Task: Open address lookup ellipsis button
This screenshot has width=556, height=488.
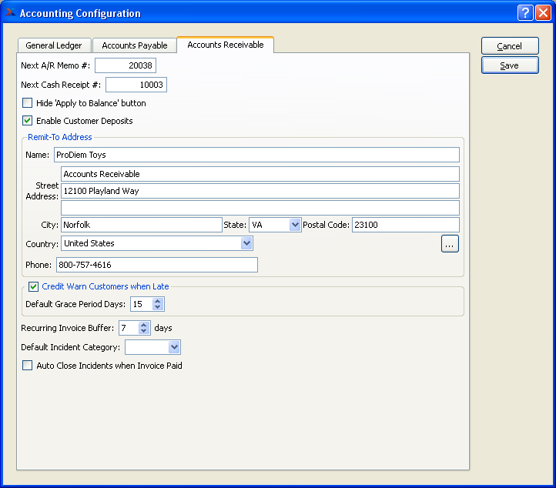Action: point(450,243)
